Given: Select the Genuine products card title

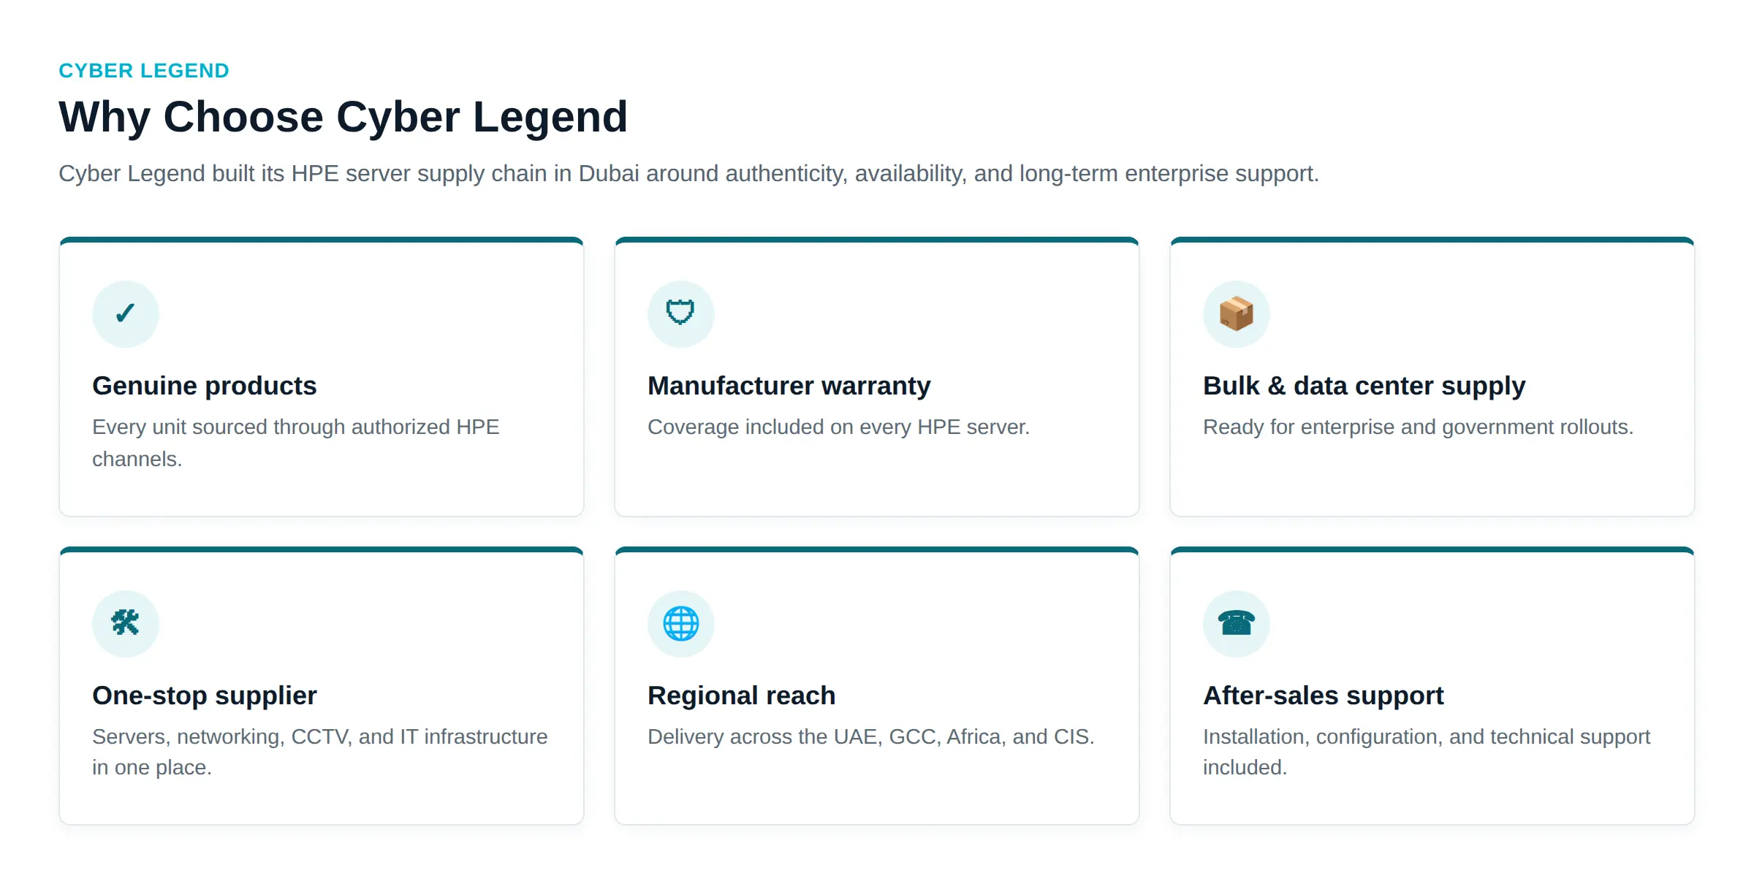Looking at the screenshot, I should tap(205, 386).
